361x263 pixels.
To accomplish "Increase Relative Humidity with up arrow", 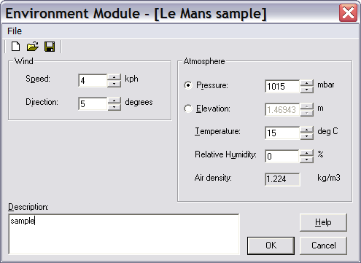I will click(x=306, y=153).
